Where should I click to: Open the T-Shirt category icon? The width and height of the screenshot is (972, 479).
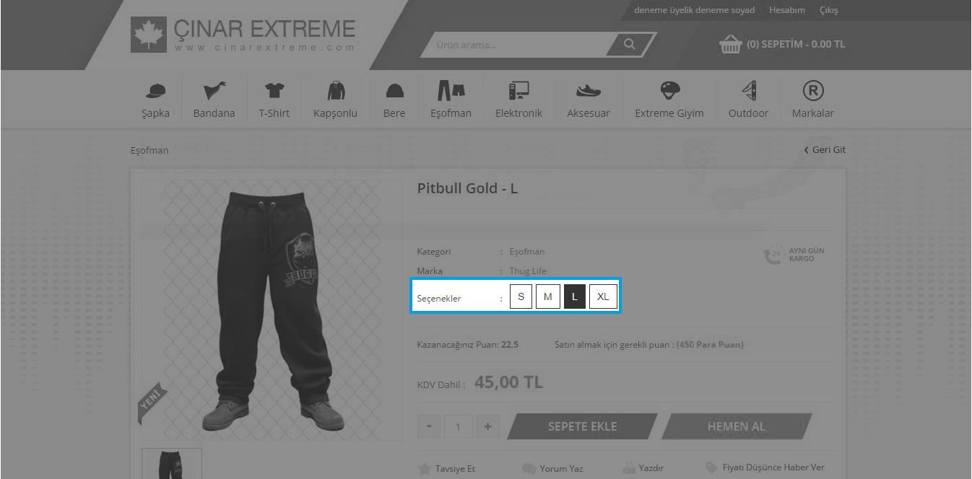274,90
